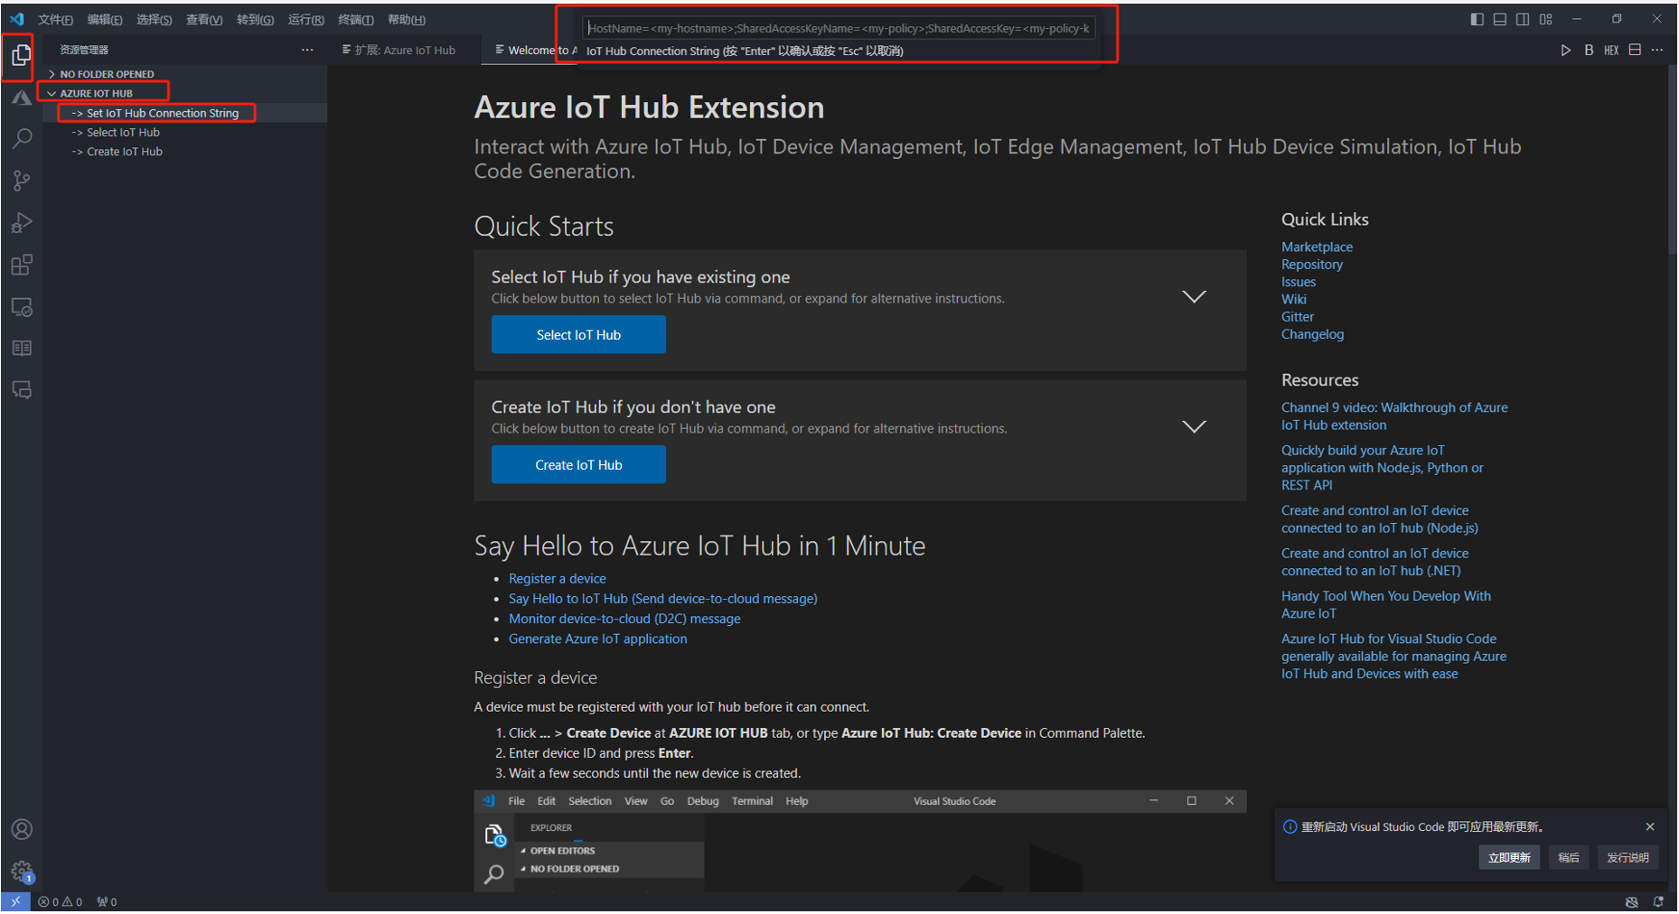Click the ports antenna indicator showing 0

click(x=107, y=901)
